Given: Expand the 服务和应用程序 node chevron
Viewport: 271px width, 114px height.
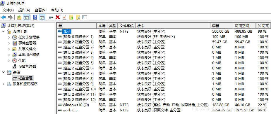Looking at the screenshot, I should click(3, 84).
